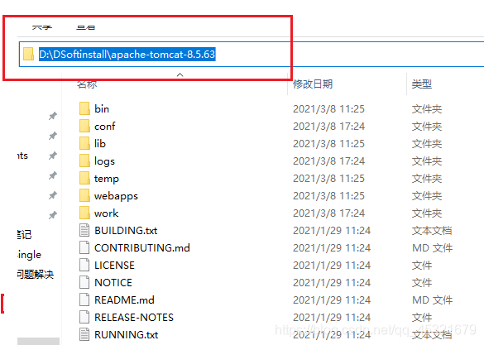Click the BUILDING.txt file icon

tap(84, 230)
